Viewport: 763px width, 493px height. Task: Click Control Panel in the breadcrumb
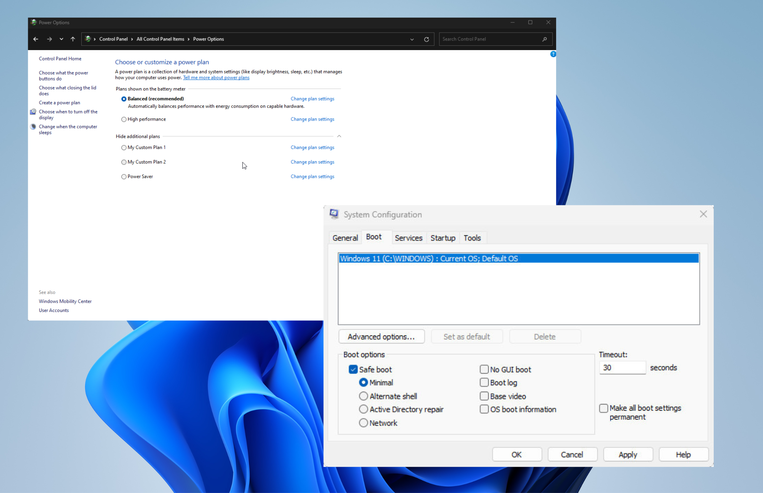click(x=113, y=39)
